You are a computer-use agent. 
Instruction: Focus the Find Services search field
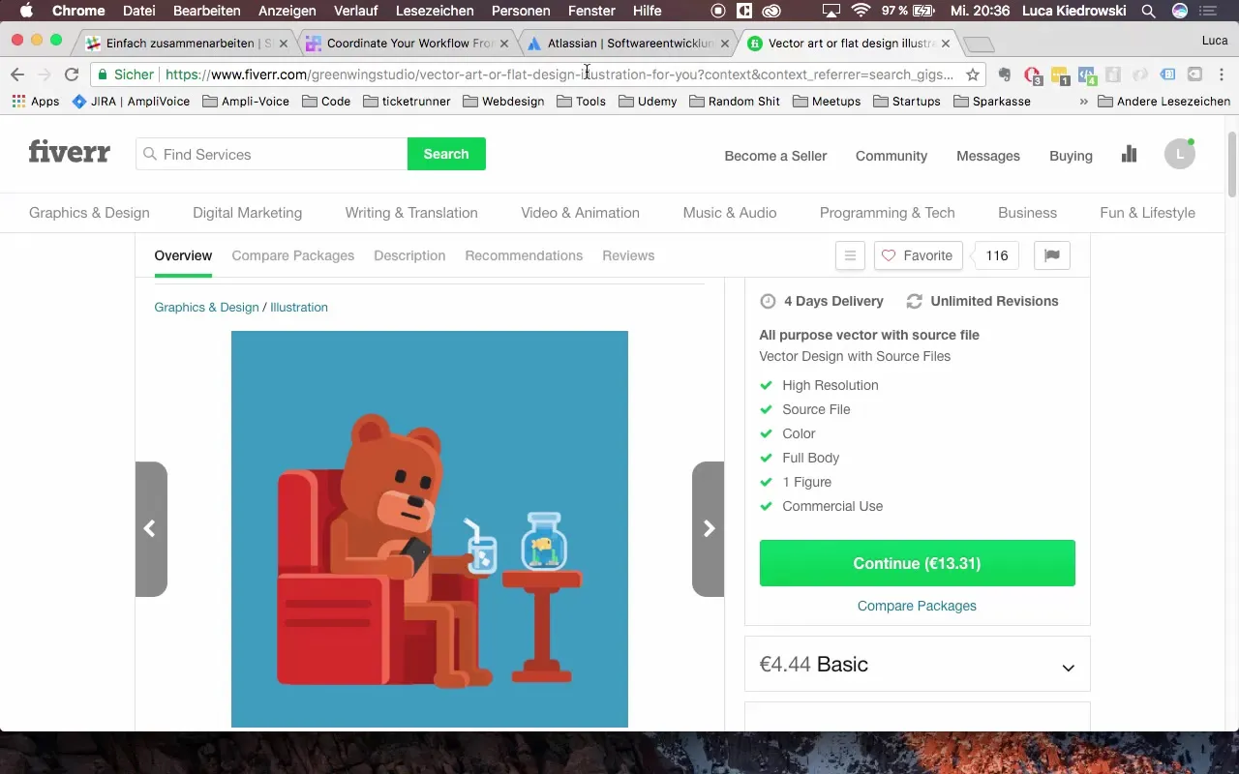[x=271, y=154]
